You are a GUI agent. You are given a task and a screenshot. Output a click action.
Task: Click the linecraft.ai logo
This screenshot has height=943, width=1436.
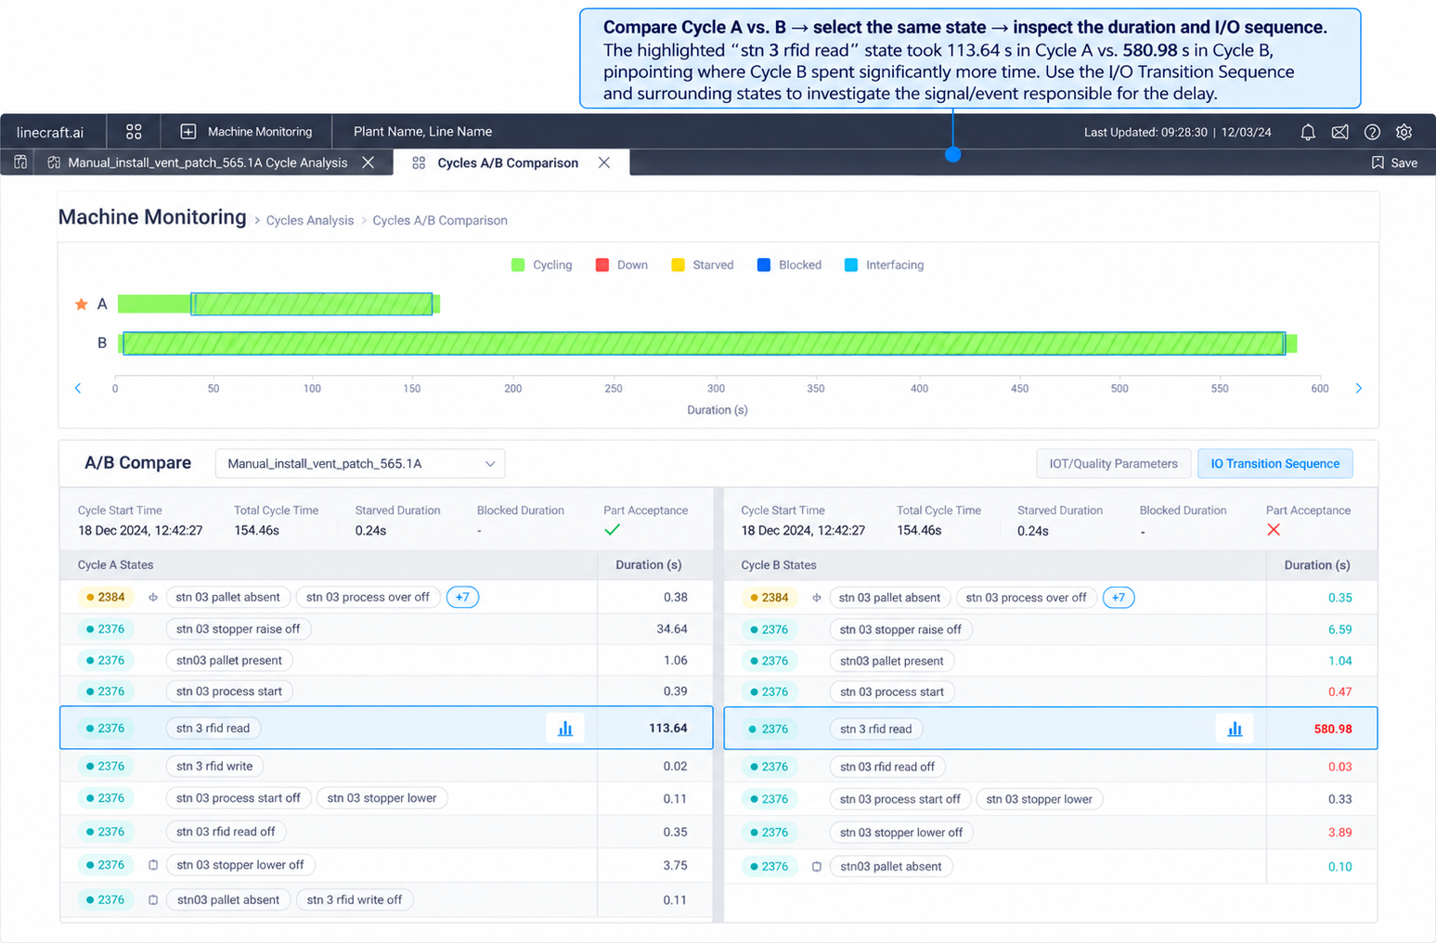pyautogui.click(x=50, y=132)
